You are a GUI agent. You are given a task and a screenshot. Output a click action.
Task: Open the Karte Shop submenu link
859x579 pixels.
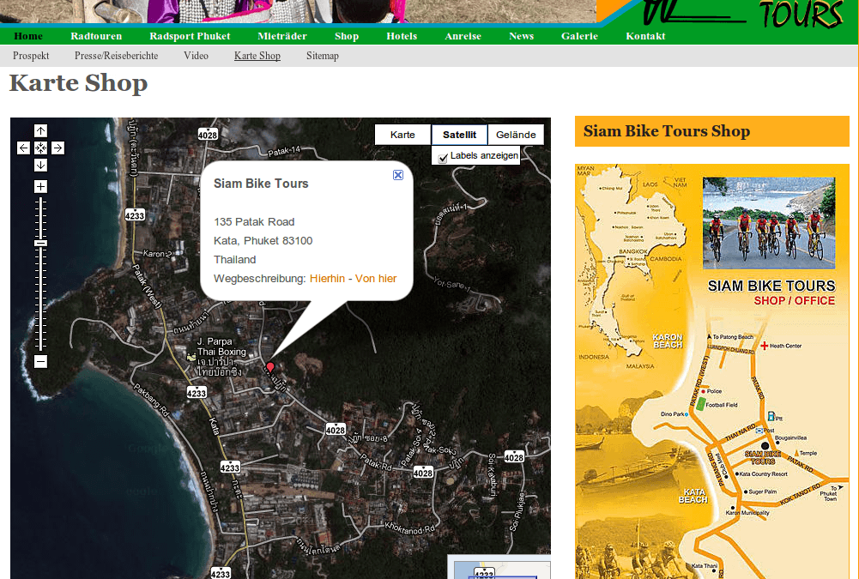[x=257, y=56]
